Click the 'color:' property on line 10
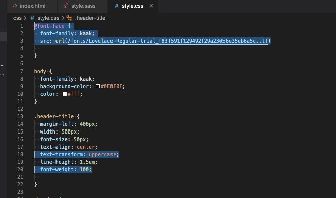This screenshot has height=198, width=336. tap(49, 94)
